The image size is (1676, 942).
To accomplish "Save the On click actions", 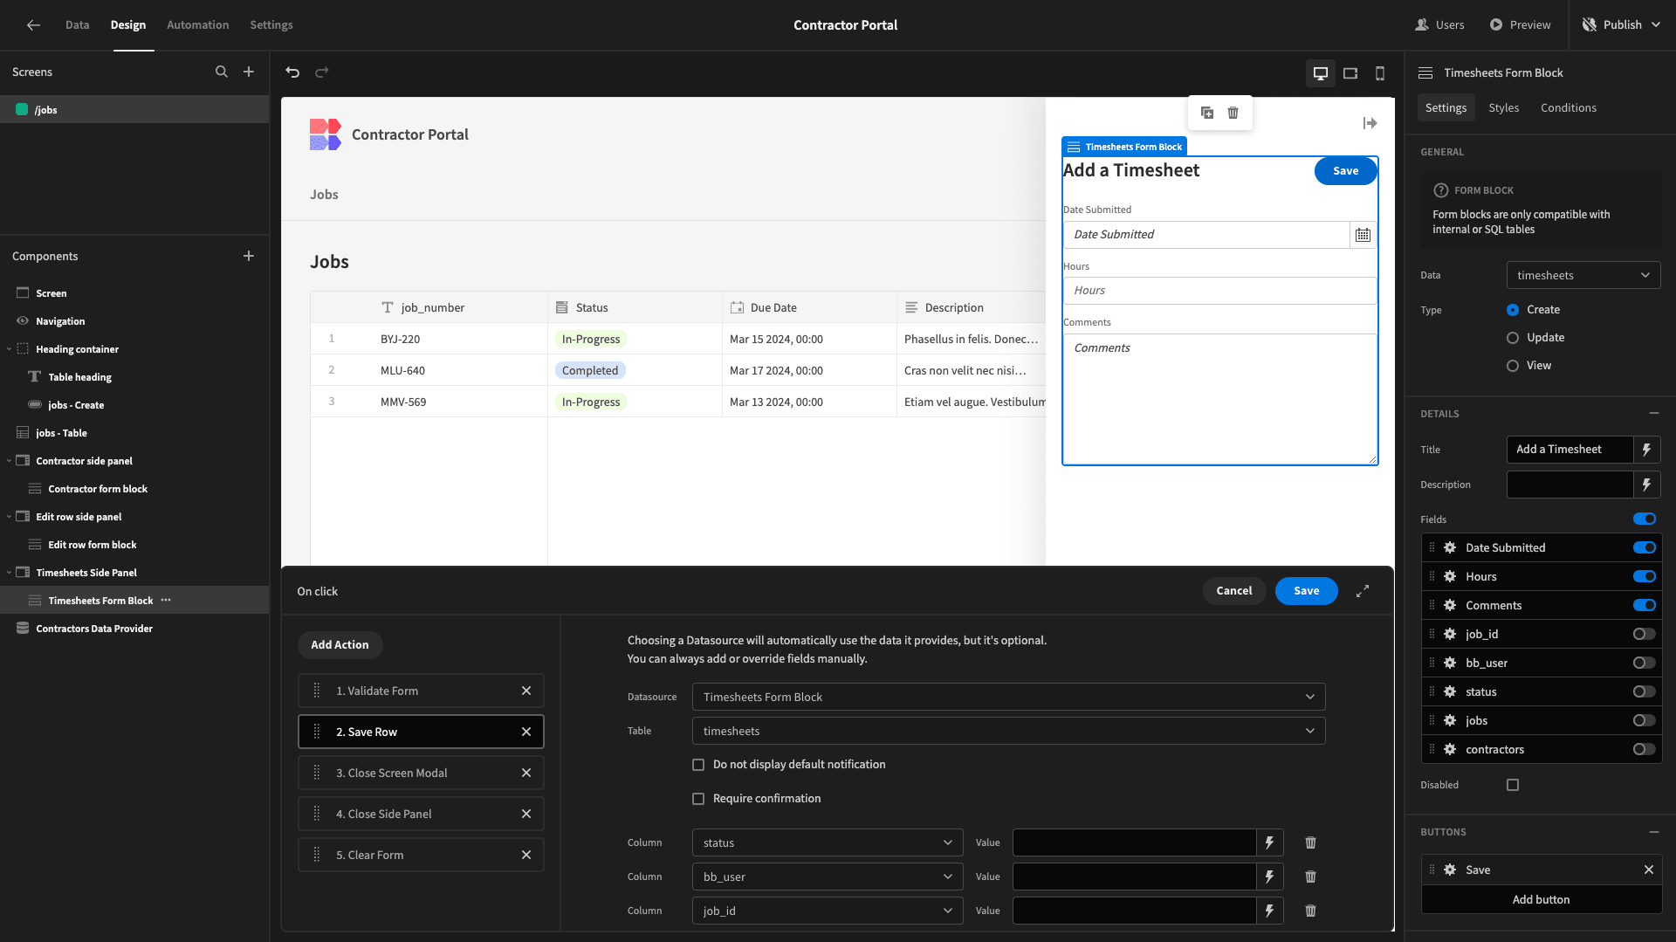I will coord(1306,591).
